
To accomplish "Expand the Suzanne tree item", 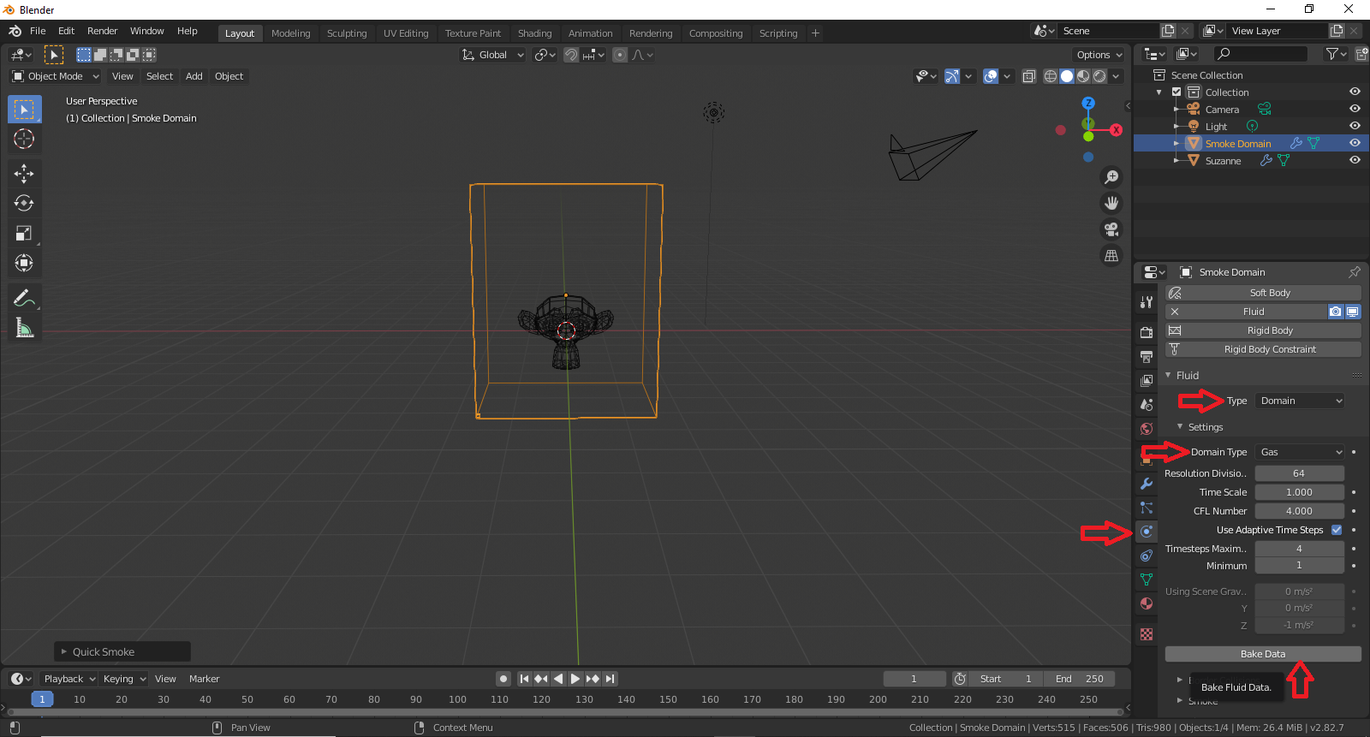I will pos(1176,161).
